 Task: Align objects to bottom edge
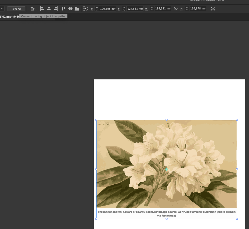[77, 9]
